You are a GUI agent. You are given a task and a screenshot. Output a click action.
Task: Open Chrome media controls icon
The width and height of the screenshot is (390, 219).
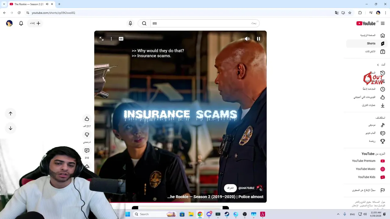tap(371, 13)
